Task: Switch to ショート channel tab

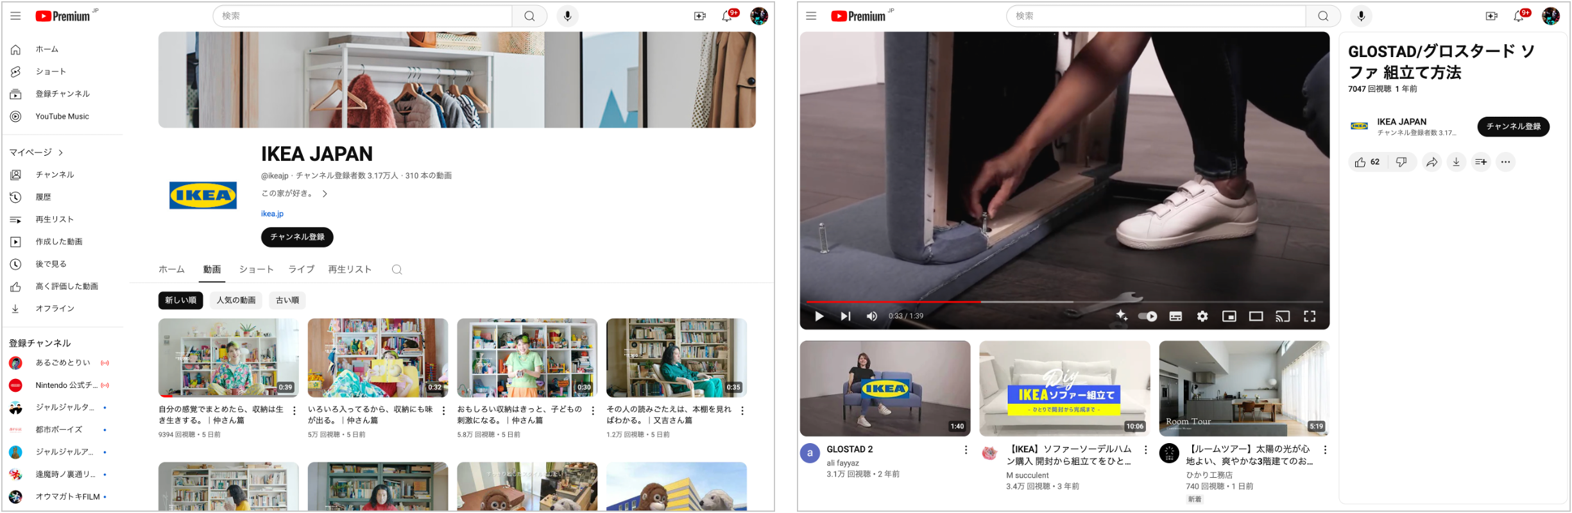Action: click(x=256, y=269)
